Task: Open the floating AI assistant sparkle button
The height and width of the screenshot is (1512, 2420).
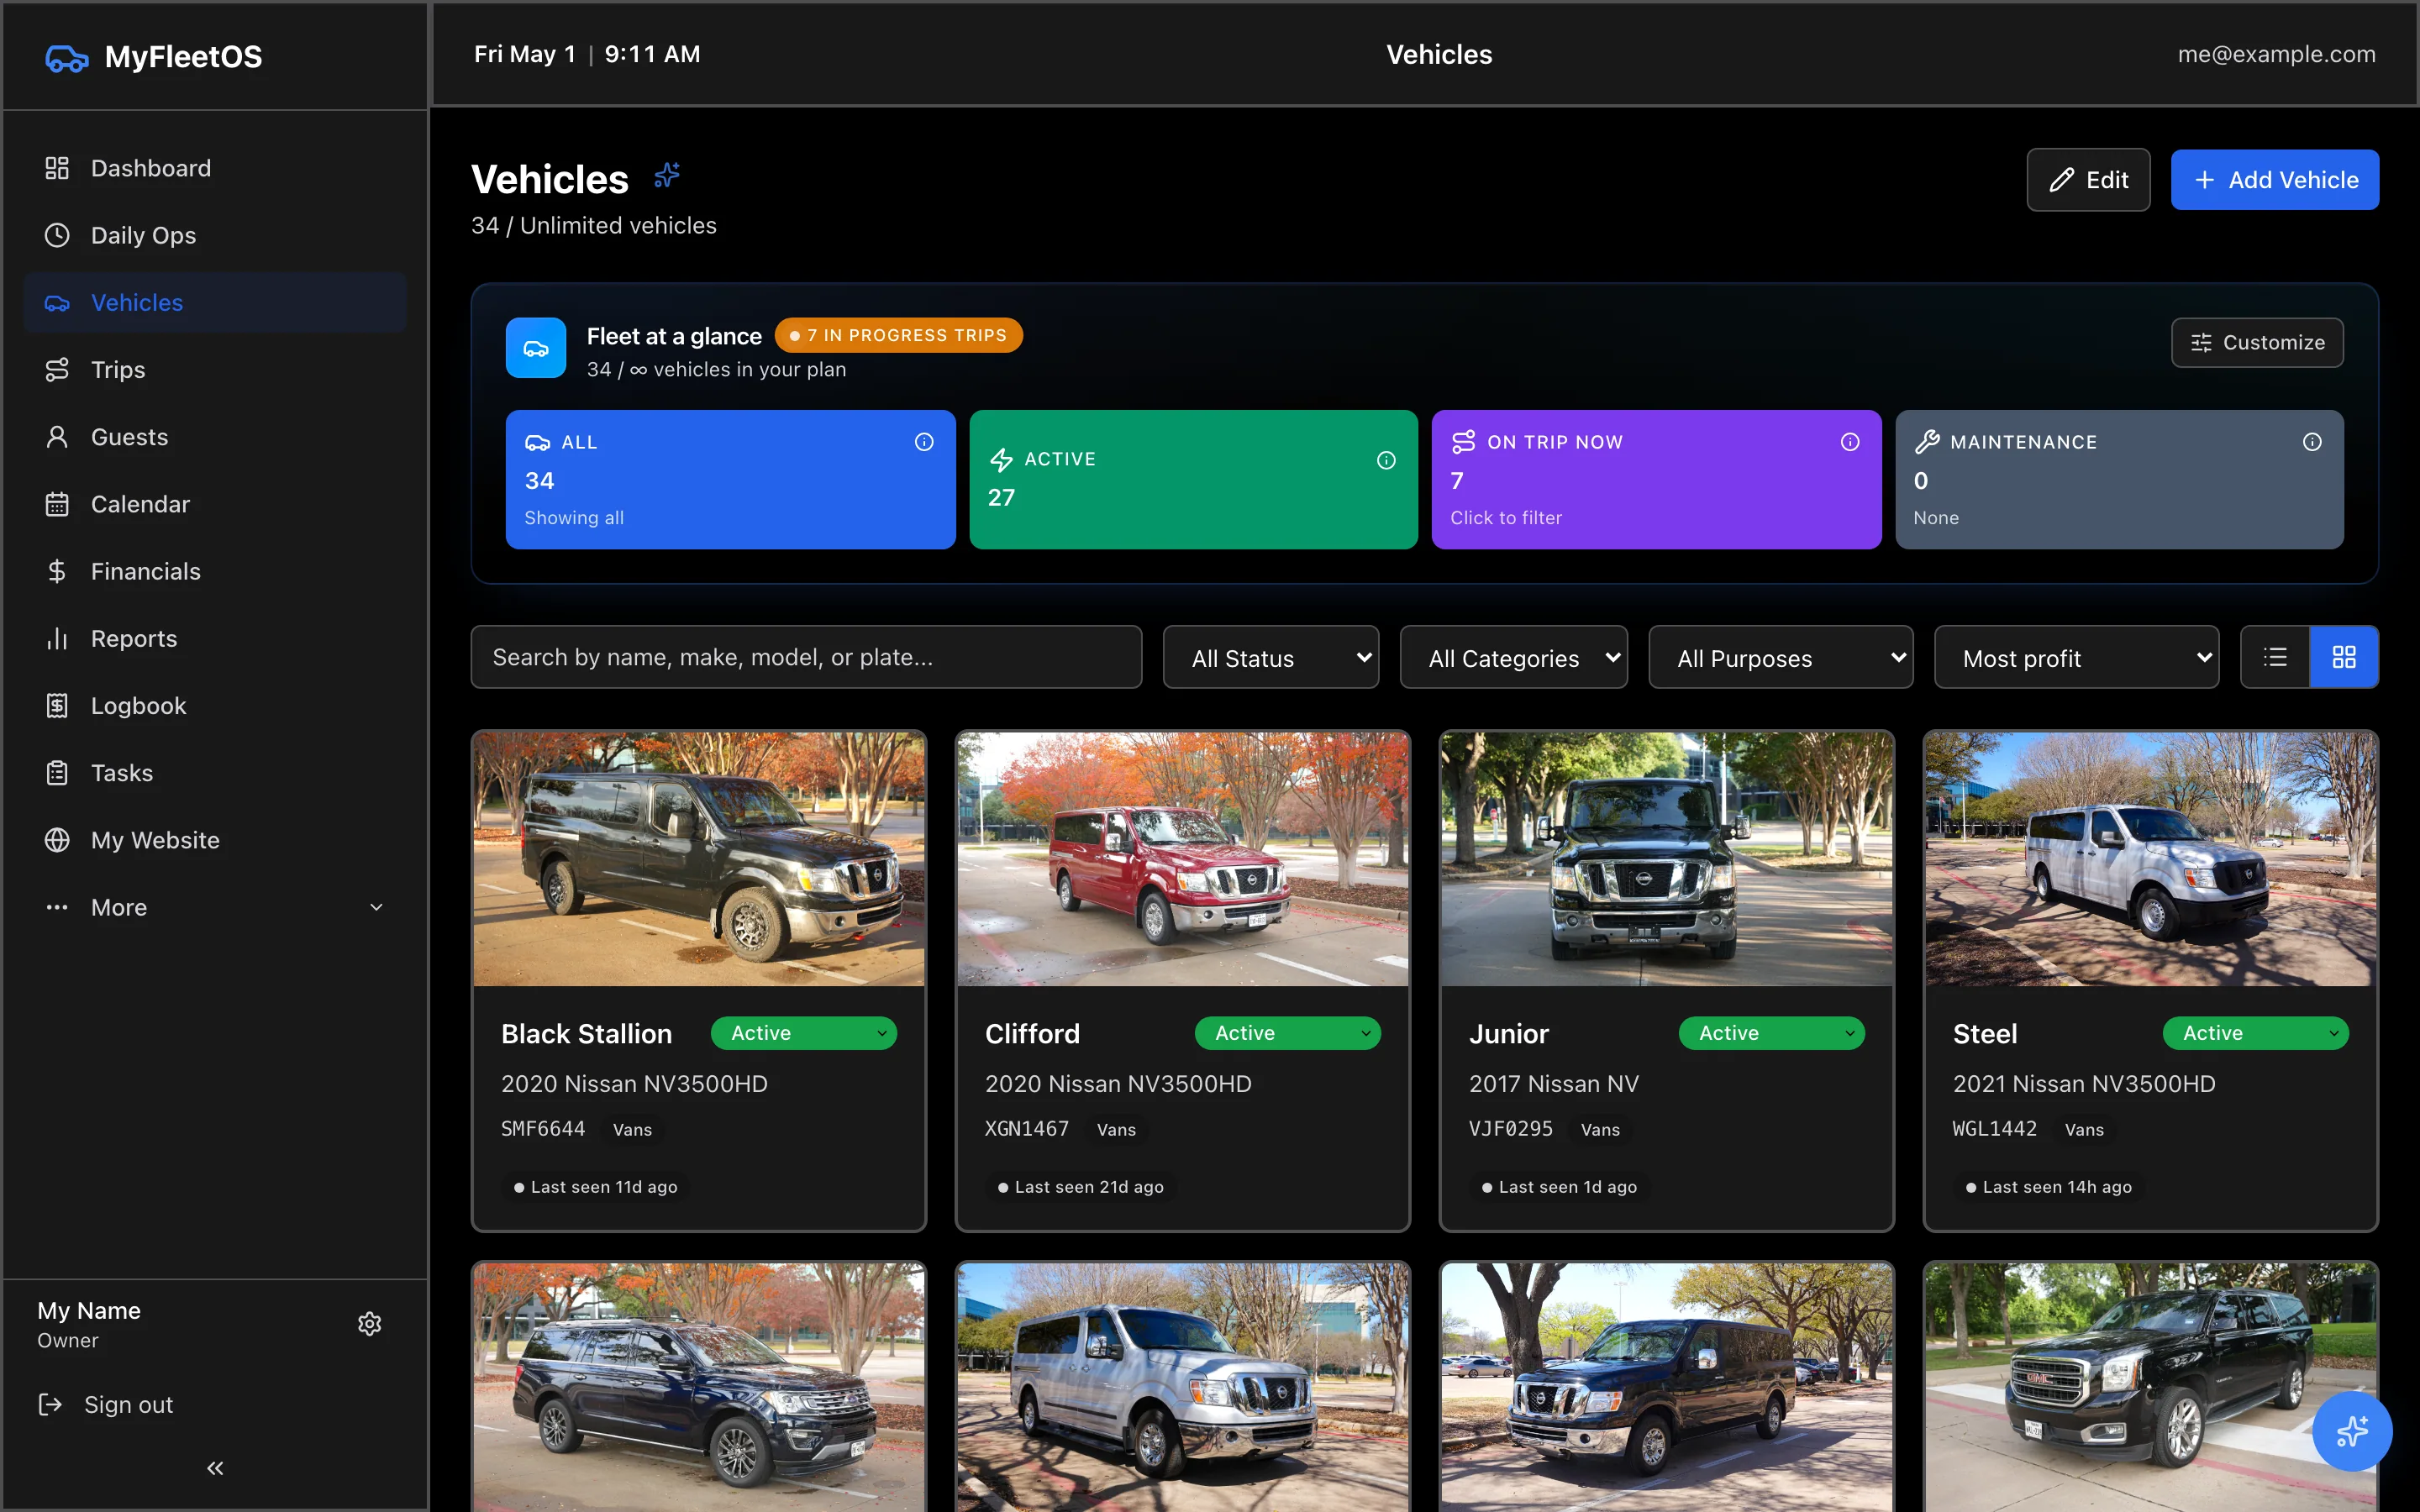Action: 2352,1431
